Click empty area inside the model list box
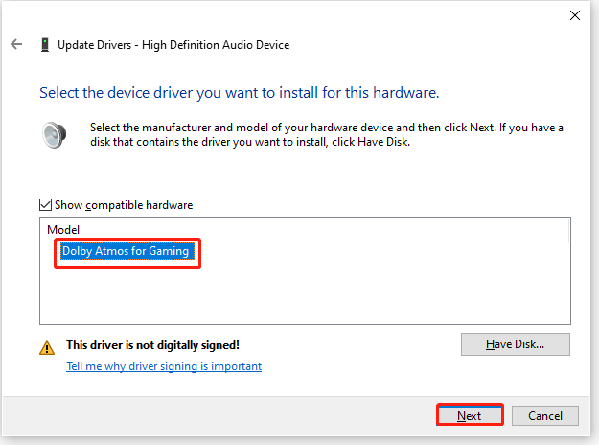The height and width of the screenshot is (445, 599). click(305, 294)
